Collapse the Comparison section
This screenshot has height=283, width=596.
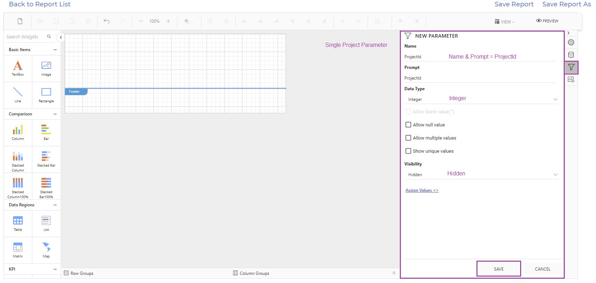tap(55, 114)
